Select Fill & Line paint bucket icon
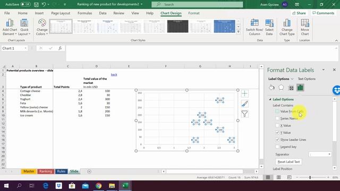This screenshot has width=340, height=191. click(x=271, y=88)
